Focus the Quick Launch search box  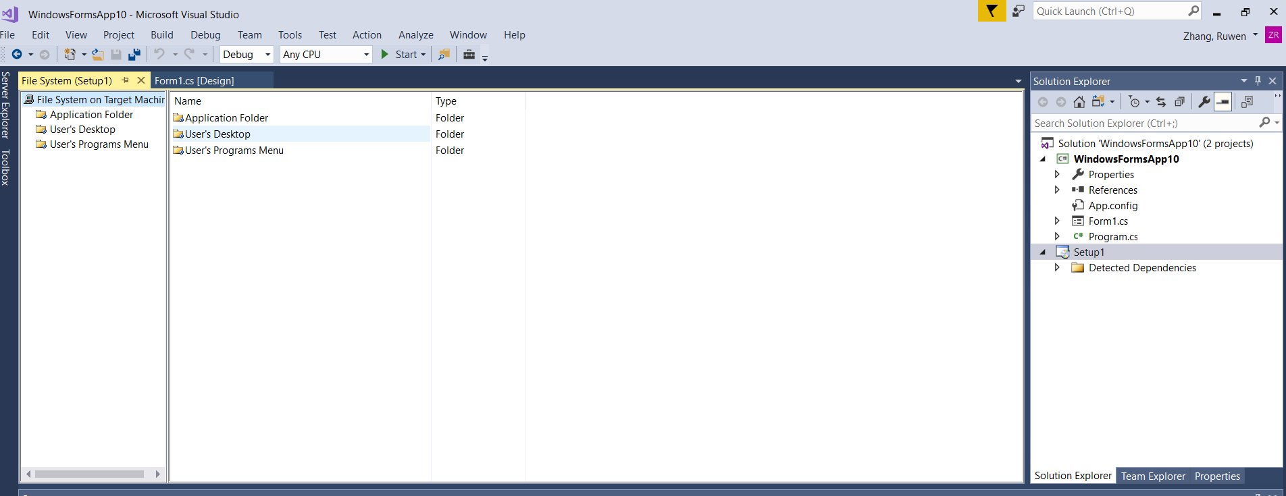point(1117,11)
